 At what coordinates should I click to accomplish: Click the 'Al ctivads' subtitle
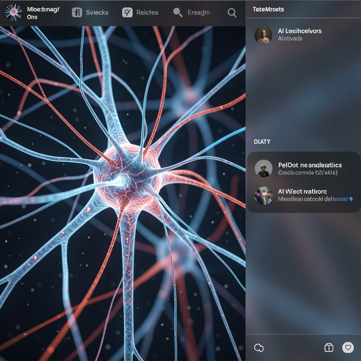tap(290, 38)
